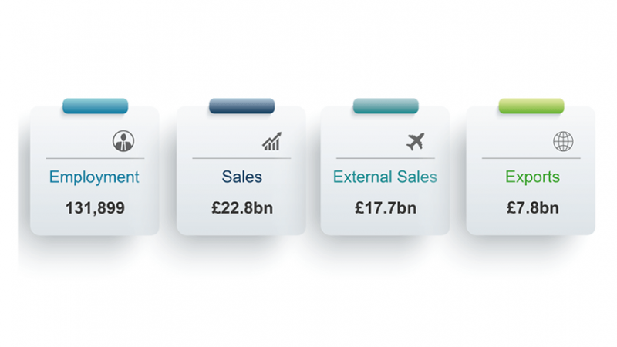This screenshot has height=347, width=617.
Task: Click the teal-green tab above External Sales
Action: point(386,106)
